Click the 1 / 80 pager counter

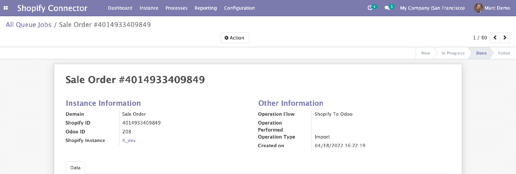(480, 38)
